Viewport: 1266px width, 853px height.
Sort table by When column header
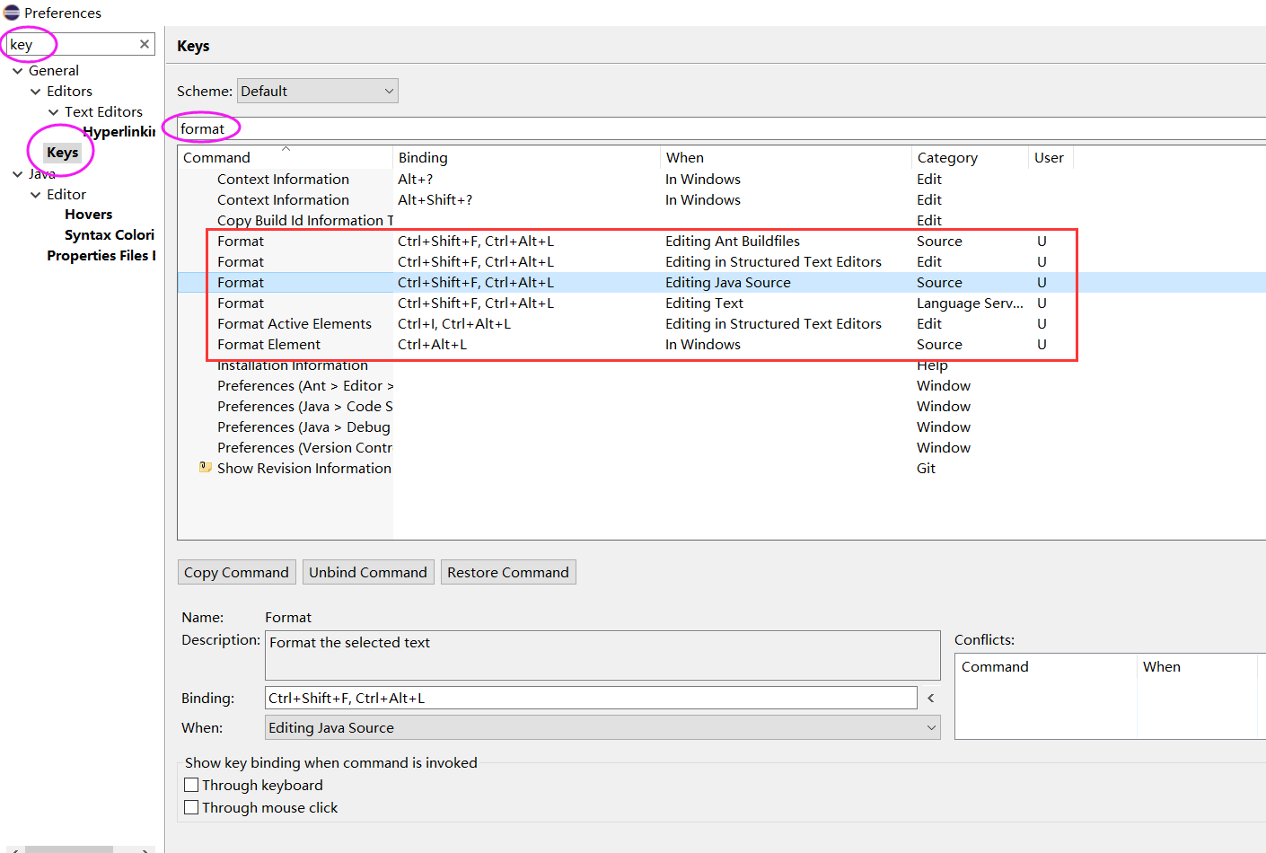coord(787,157)
